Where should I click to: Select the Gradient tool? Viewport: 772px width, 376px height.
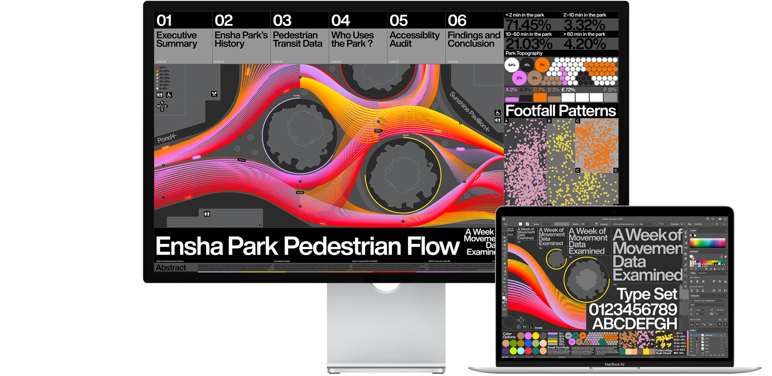tap(504, 271)
